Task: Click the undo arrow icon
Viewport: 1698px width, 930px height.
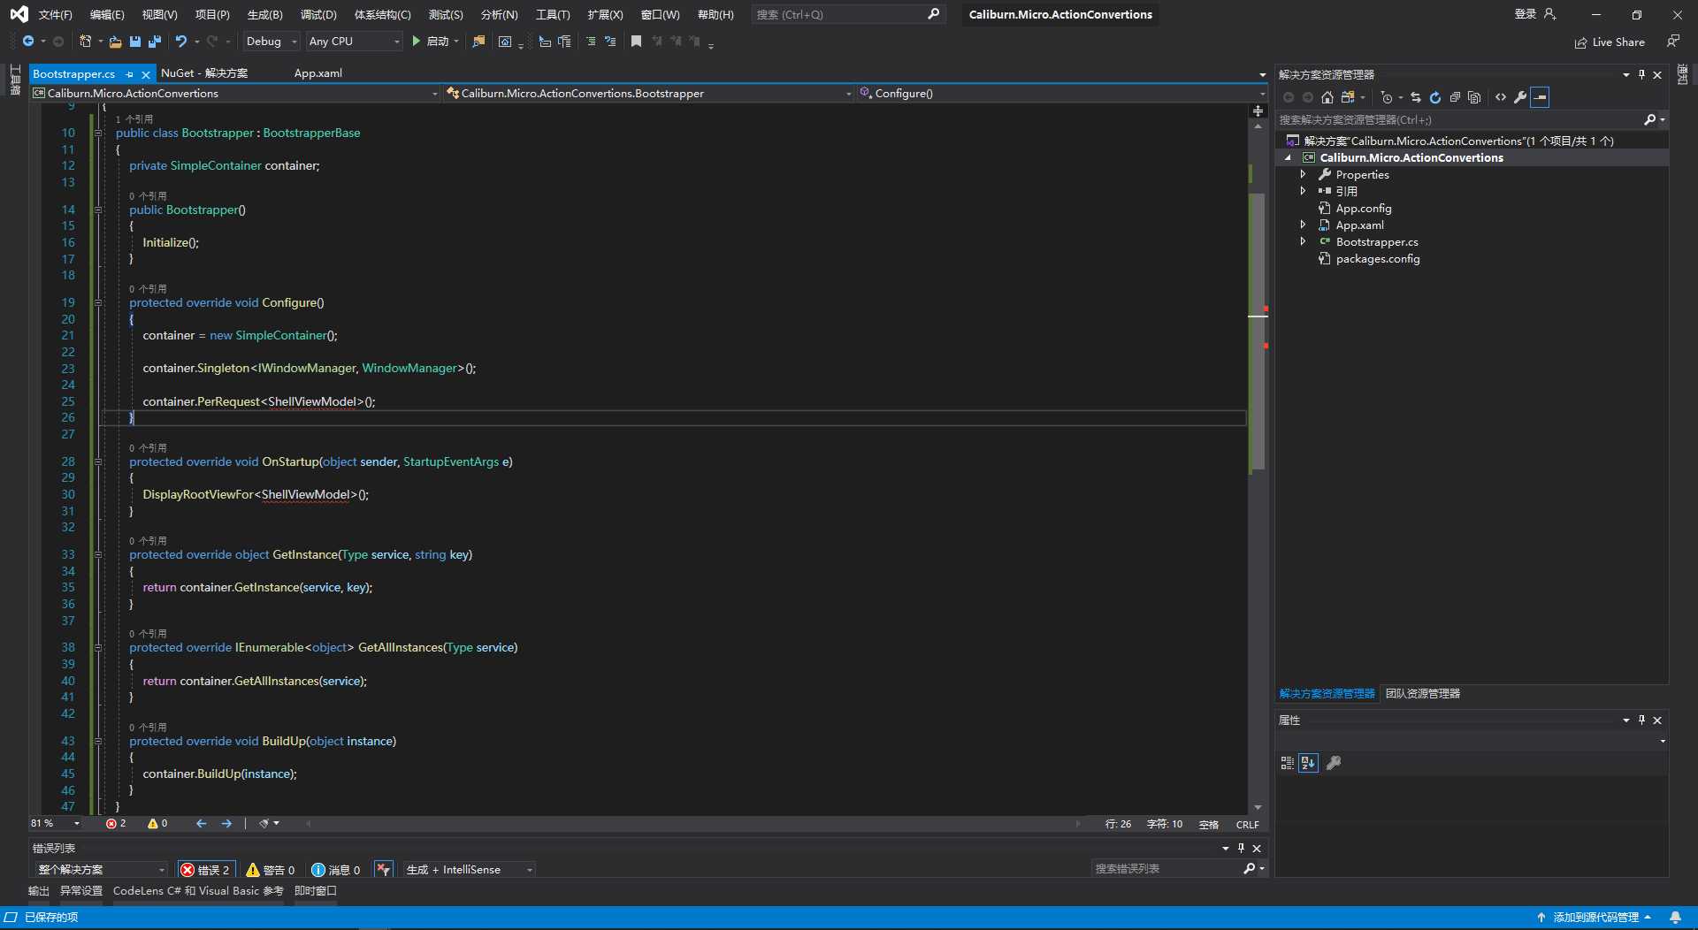Action: coord(181,42)
